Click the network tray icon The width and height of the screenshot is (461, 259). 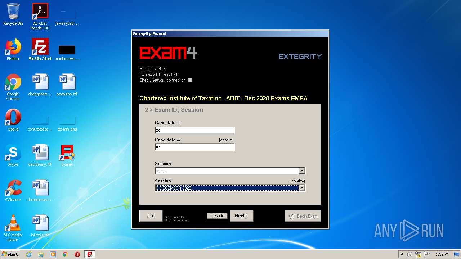pyautogui.click(x=418, y=254)
